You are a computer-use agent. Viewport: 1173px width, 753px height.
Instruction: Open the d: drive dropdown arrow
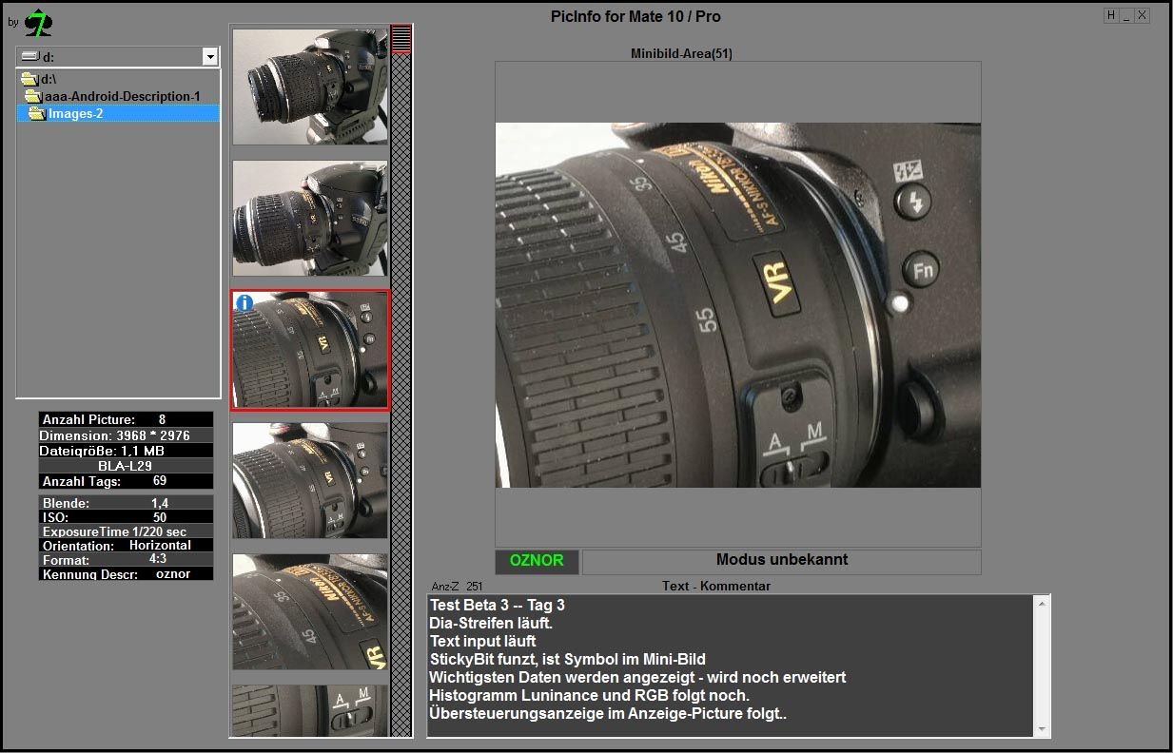click(x=210, y=57)
